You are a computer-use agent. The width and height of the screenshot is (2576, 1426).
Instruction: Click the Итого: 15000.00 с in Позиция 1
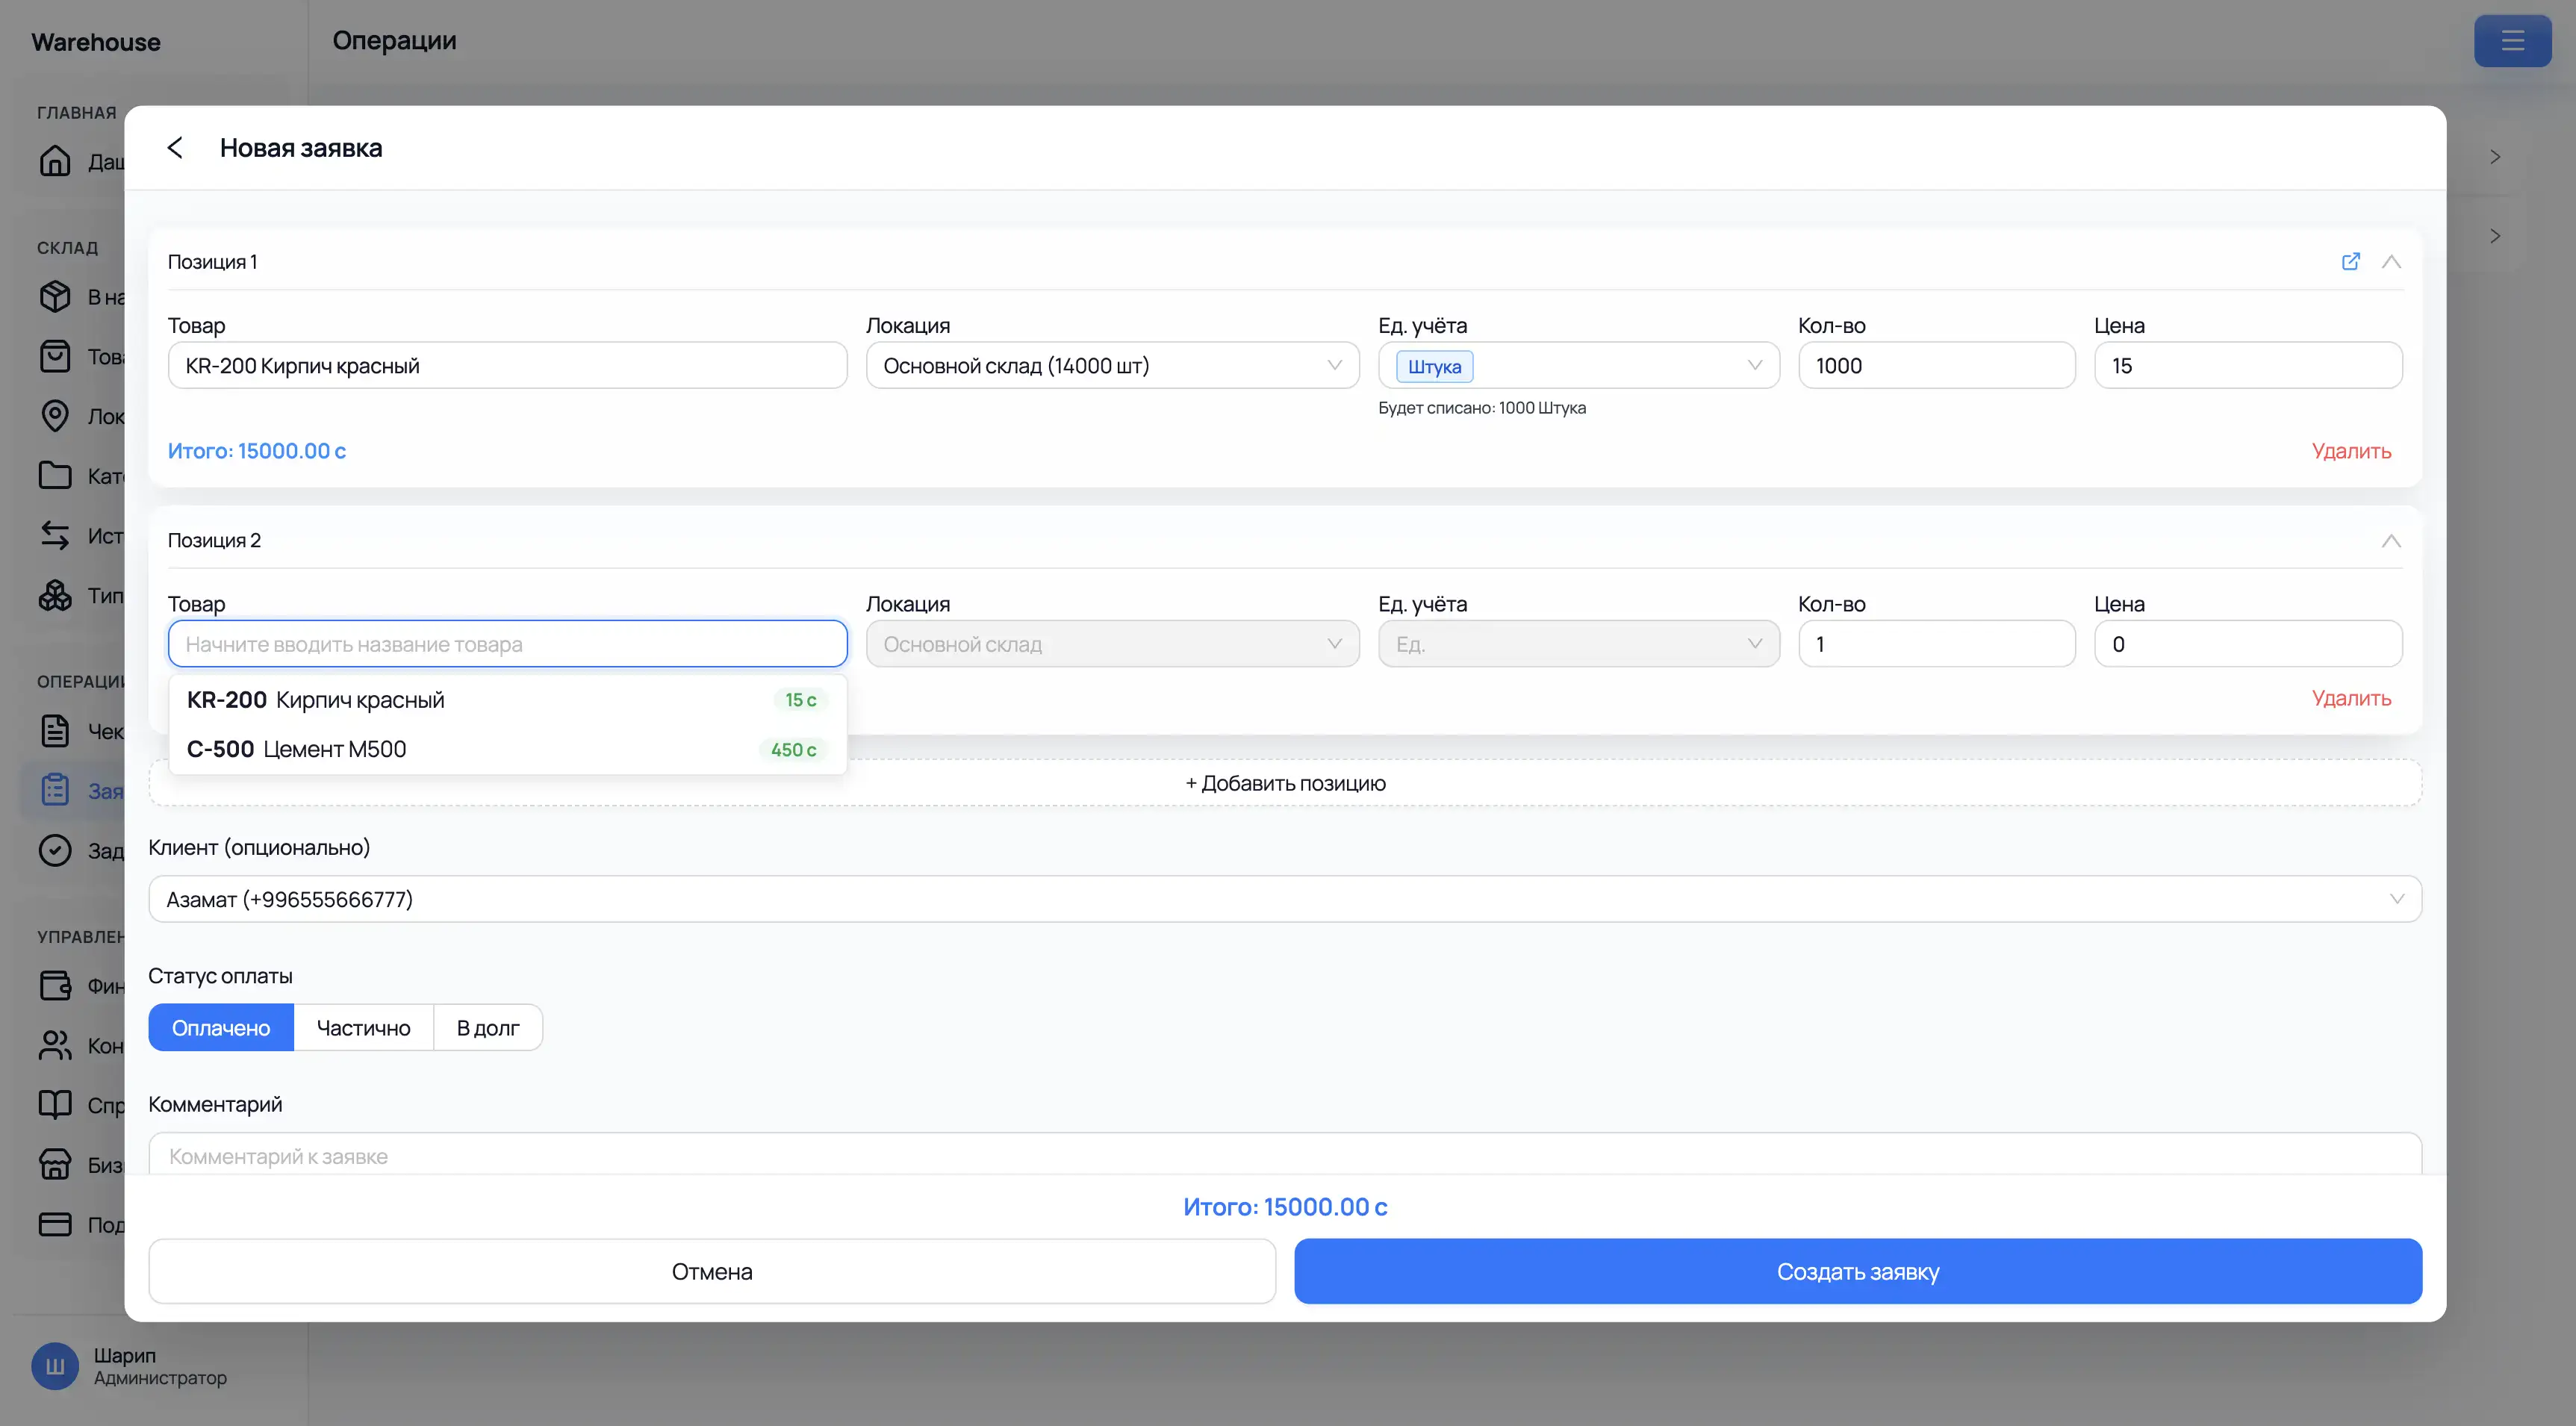[x=257, y=451]
